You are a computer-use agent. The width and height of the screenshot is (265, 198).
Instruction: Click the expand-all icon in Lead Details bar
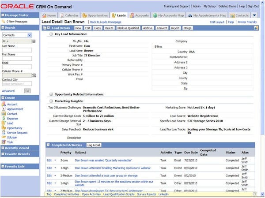45,28
